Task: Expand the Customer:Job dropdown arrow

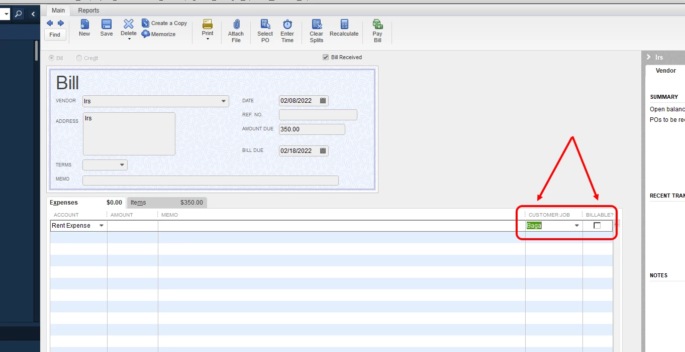Action: 577,226
